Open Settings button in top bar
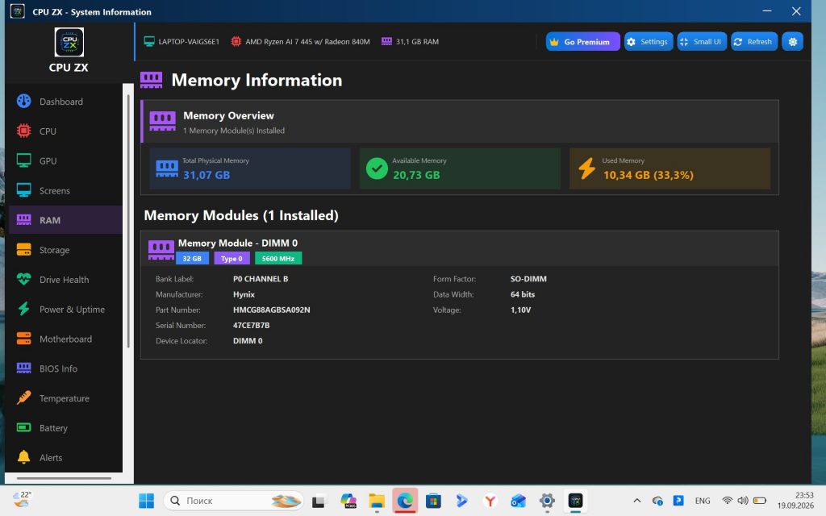The image size is (826, 516). click(649, 42)
